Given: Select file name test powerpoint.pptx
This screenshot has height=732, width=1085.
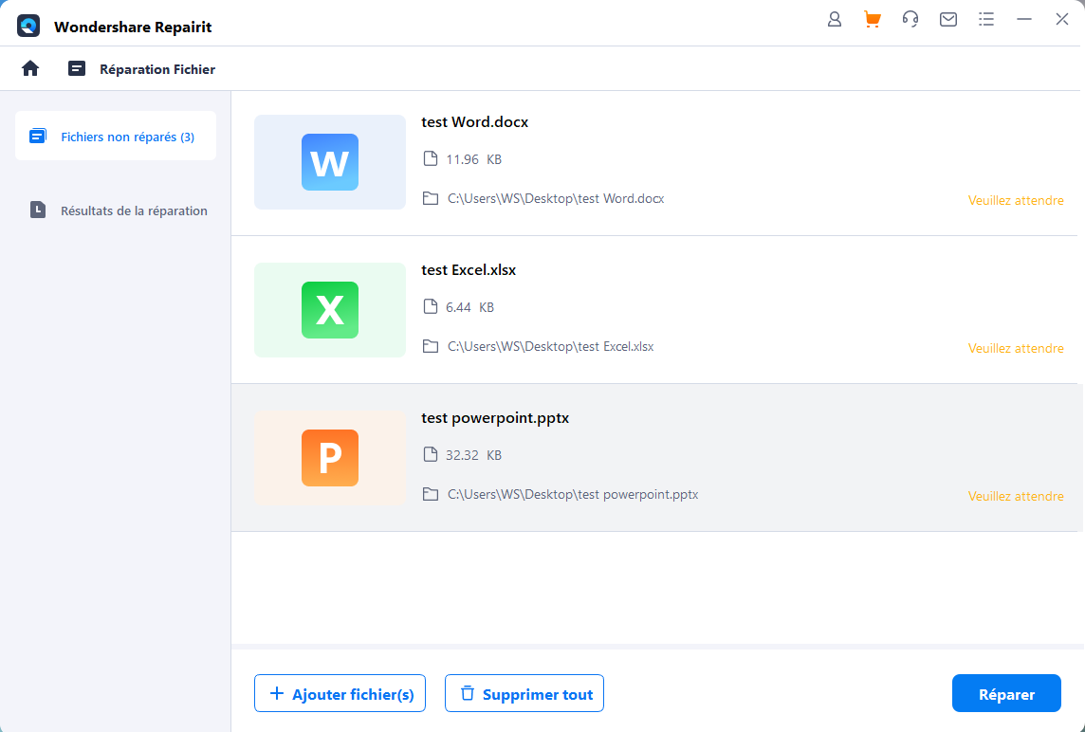Looking at the screenshot, I should (495, 418).
